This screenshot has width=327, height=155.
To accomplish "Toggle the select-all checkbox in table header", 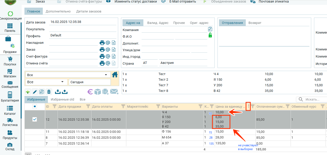I will point(35,106).
